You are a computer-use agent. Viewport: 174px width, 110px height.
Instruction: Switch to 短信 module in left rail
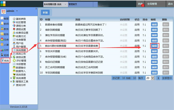tap(5, 55)
